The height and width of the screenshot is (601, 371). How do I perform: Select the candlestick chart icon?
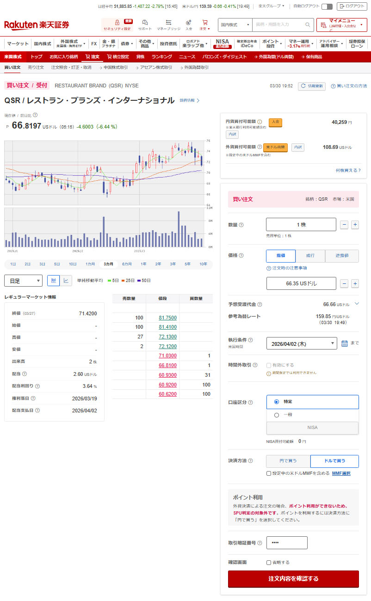click(x=54, y=280)
